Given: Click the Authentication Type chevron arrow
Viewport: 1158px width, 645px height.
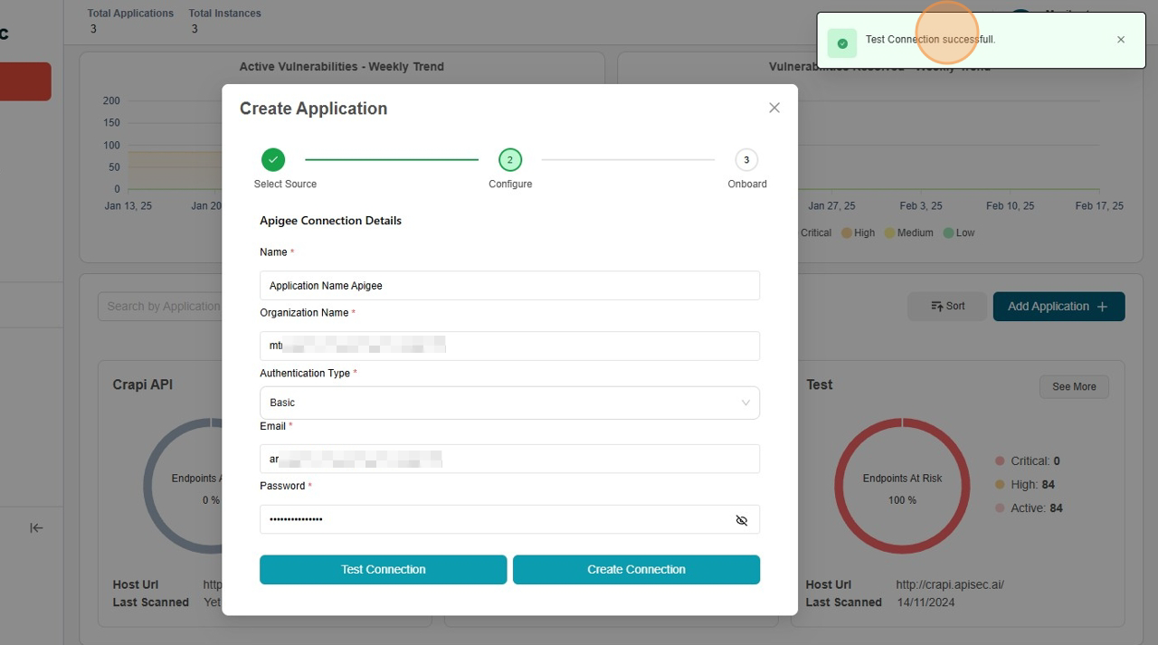Looking at the screenshot, I should click(745, 403).
